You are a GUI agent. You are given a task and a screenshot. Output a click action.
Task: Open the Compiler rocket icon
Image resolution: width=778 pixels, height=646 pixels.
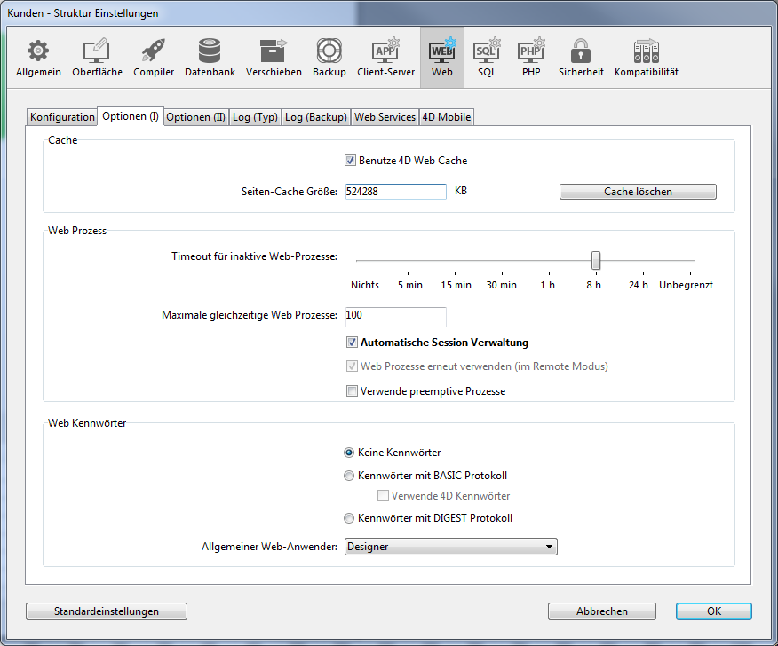point(154,59)
